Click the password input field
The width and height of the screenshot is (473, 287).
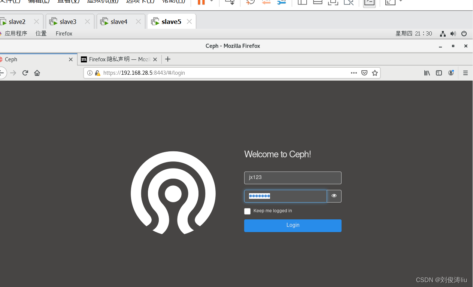pyautogui.click(x=285, y=196)
